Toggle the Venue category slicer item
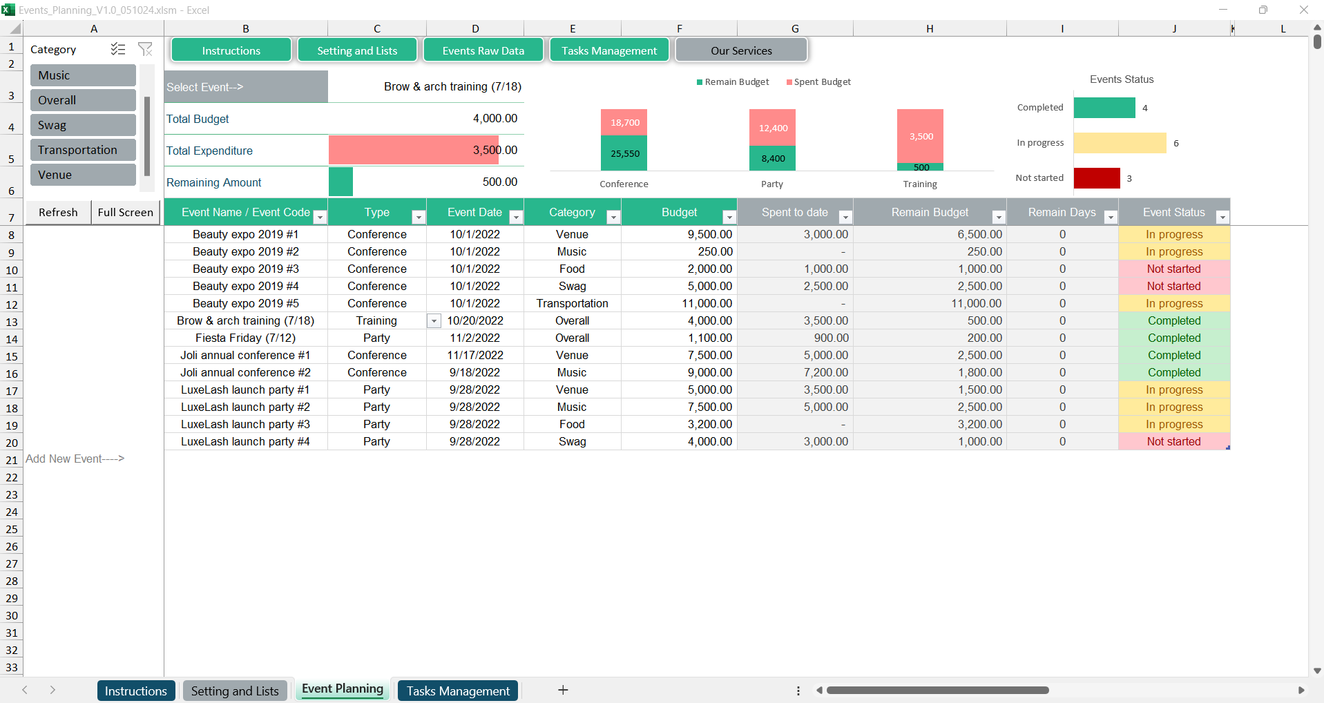 click(83, 175)
